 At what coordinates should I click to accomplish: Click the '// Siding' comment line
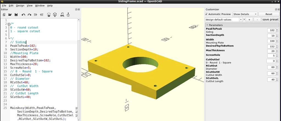[x=18, y=42]
